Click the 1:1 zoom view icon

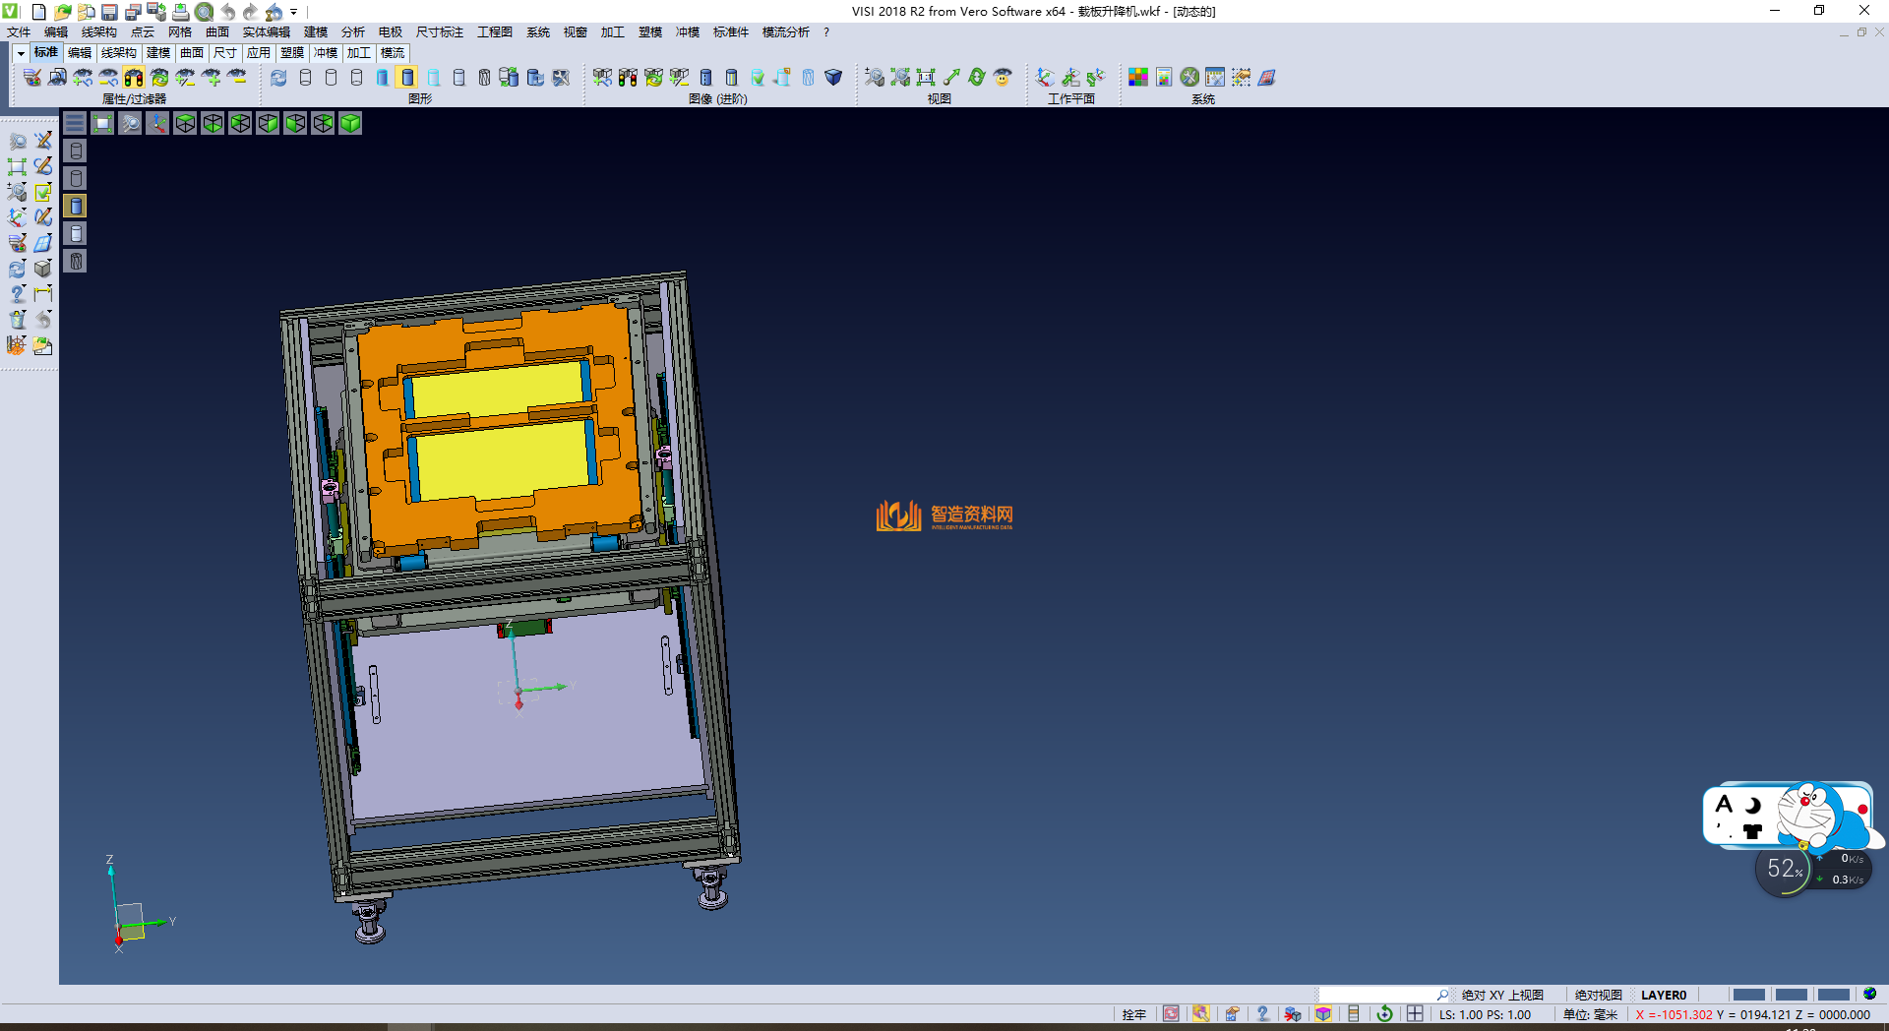(926, 77)
